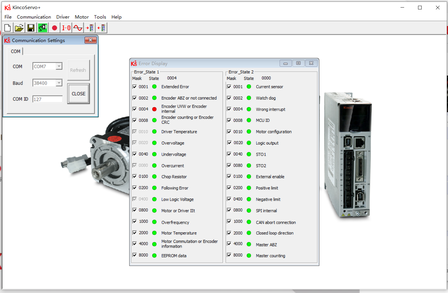Close the KincoServo+ main window
This screenshot has height=293, width=448.
[437, 8]
